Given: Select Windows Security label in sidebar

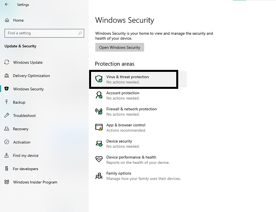Looking at the screenshot, I should click(x=28, y=89).
